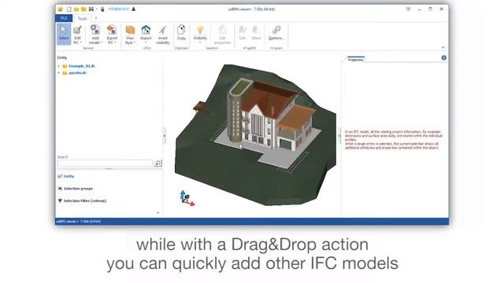504x283 pixels.
Task: Open the Entity section in the navigation pane
Action: tap(69, 176)
